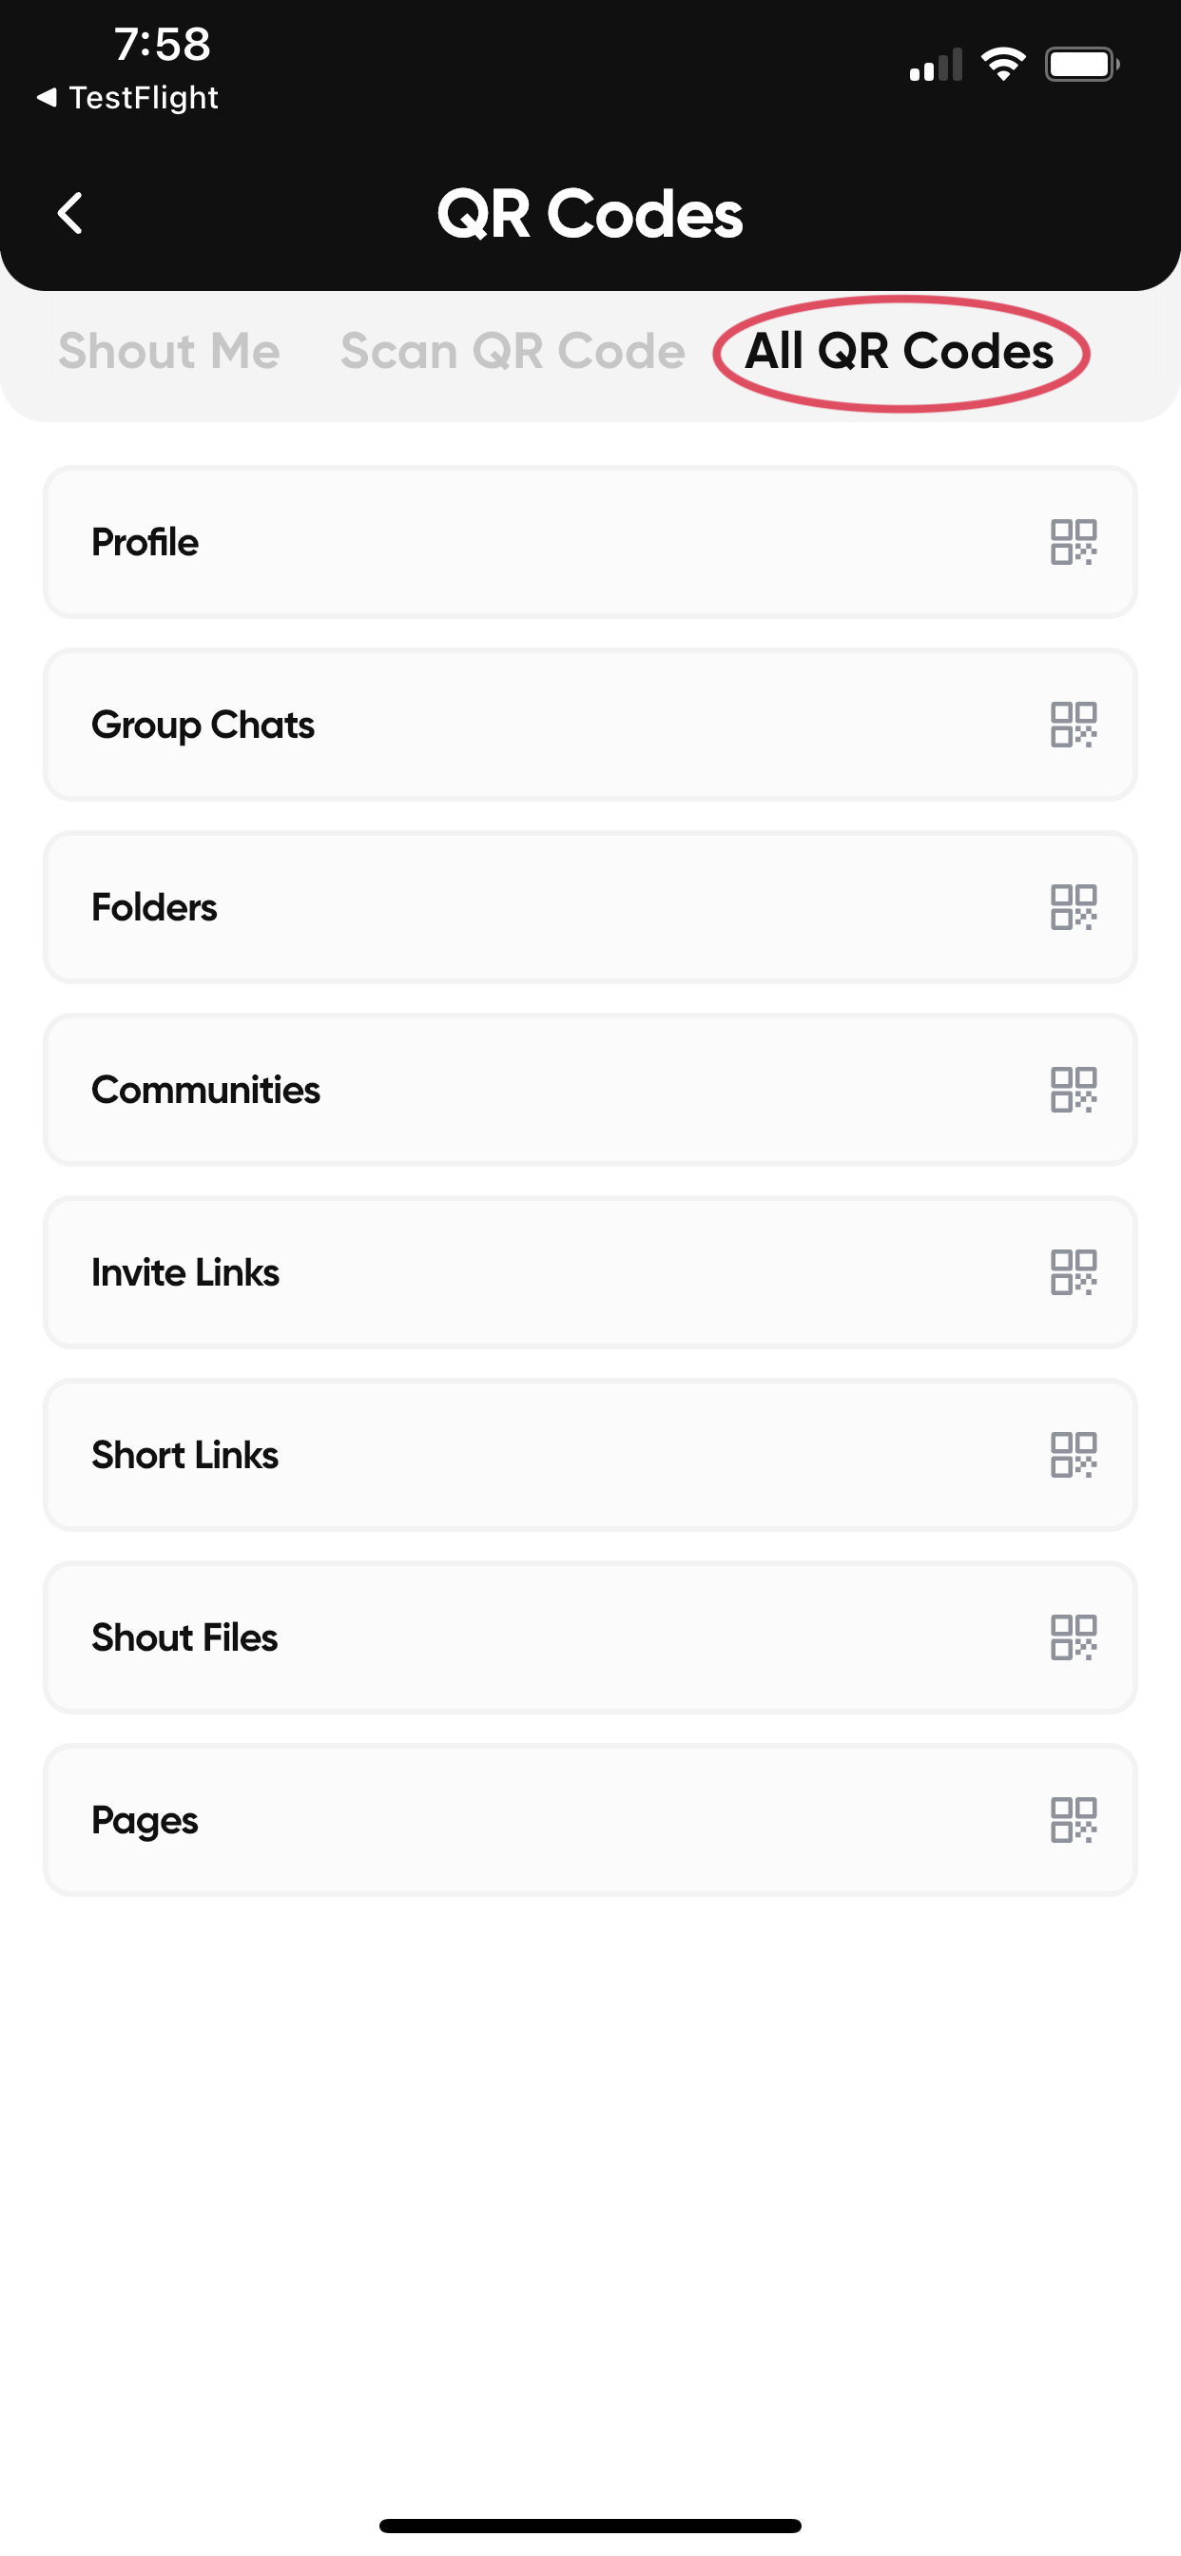Image resolution: width=1181 pixels, height=2556 pixels.
Task: Go back using the header arrow
Action: coord(69,213)
